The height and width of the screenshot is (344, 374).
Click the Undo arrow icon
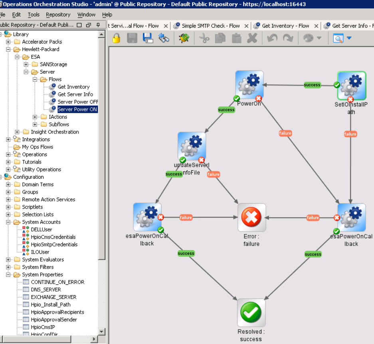[272, 38]
